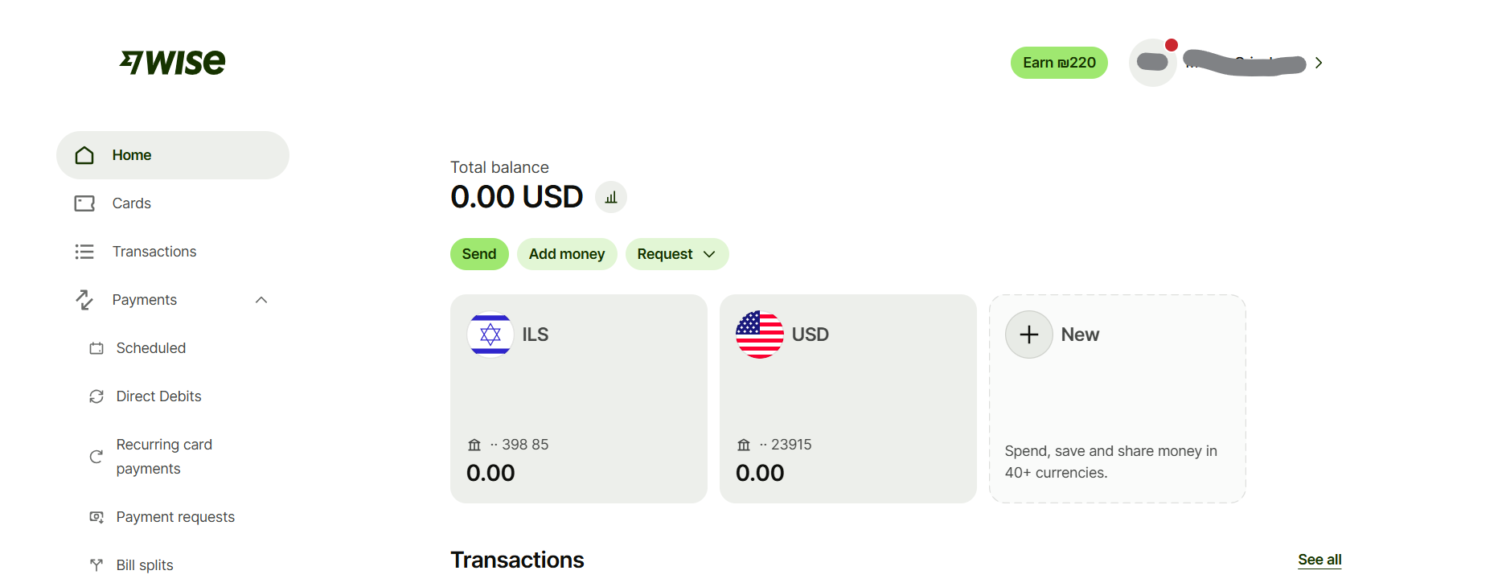The width and height of the screenshot is (1502, 587).
Task: Open the Request dropdown
Action: coord(677,254)
